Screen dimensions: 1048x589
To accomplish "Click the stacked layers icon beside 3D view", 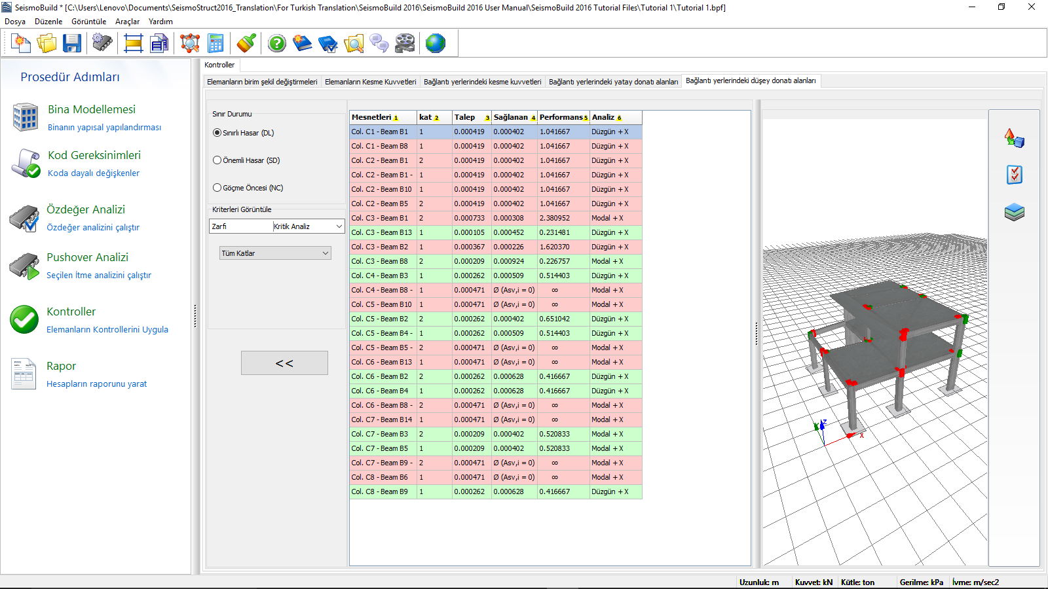I will click(1014, 212).
